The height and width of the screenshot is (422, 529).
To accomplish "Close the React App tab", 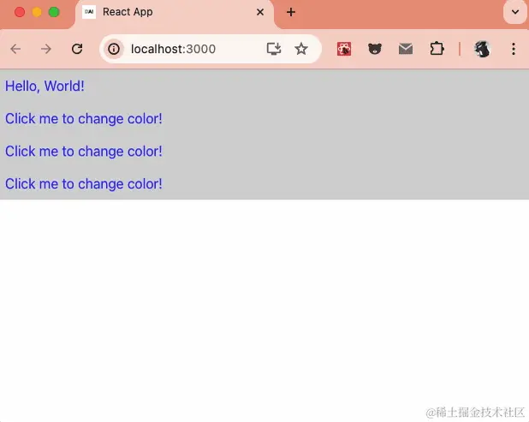I will pos(260,12).
